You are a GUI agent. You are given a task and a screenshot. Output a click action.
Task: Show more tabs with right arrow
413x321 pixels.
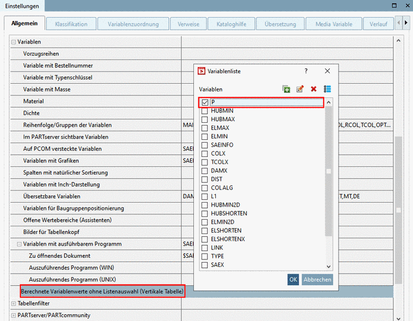coord(406,23)
